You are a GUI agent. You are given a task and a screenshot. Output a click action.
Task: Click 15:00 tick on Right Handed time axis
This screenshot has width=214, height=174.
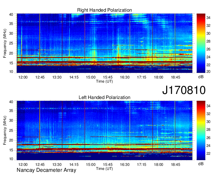[91, 77]
